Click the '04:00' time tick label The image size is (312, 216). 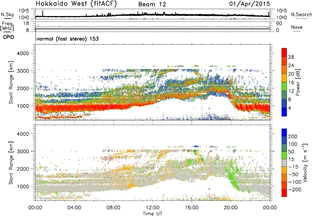[x=74, y=208]
